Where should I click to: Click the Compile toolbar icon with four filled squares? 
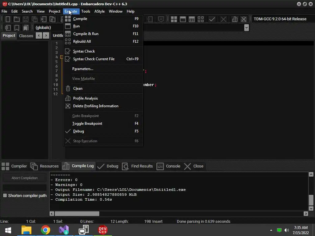[174, 19]
